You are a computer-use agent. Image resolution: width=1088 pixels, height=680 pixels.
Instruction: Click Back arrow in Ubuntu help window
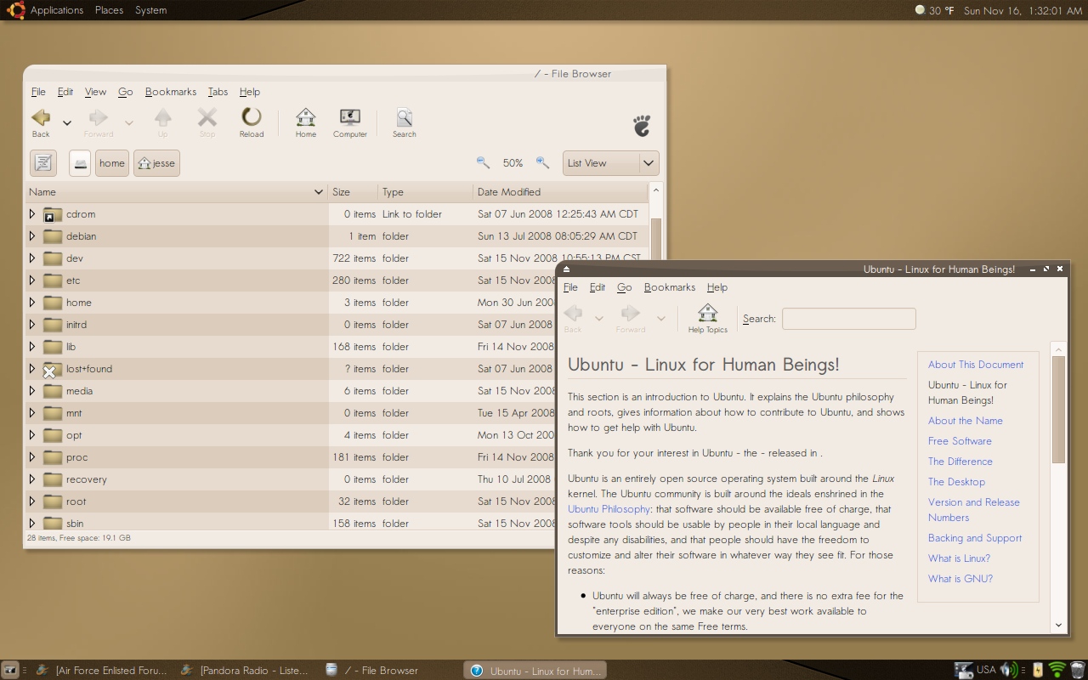pyautogui.click(x=573, y=318)
